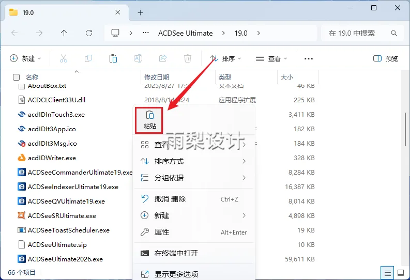Show hidden path with address bar ellipsis

146,33
